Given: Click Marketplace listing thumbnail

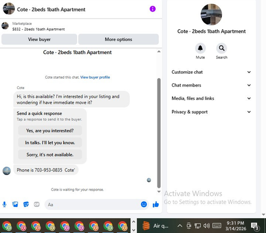Looking at the screenshot, I should click(x=5, y=26).
